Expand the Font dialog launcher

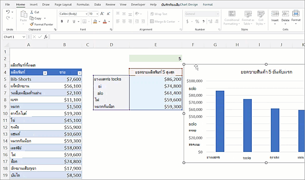pos(111,30)
